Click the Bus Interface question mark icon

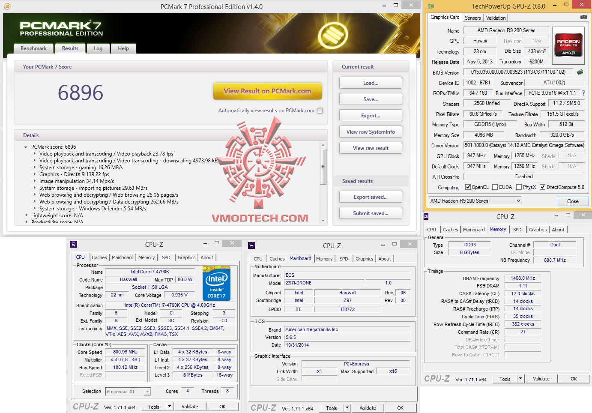pos(583,93)
